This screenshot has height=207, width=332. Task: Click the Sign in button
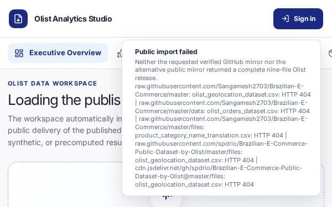click(x=298, y=19)
